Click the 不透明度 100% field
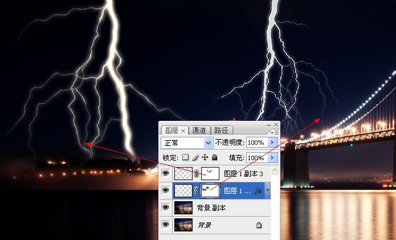This screenshot has height=240, width=396. (256, 143)
